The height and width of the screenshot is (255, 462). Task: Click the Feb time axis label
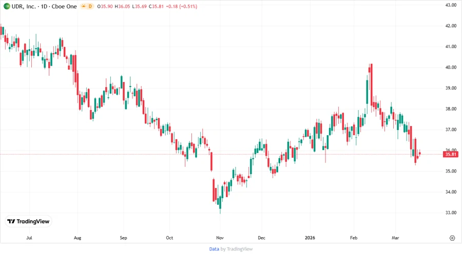[354, 238]
